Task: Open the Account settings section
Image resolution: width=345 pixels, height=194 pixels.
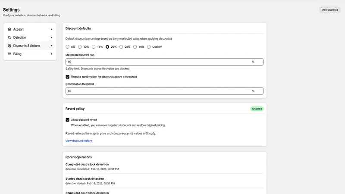Action: pos(30,29)
